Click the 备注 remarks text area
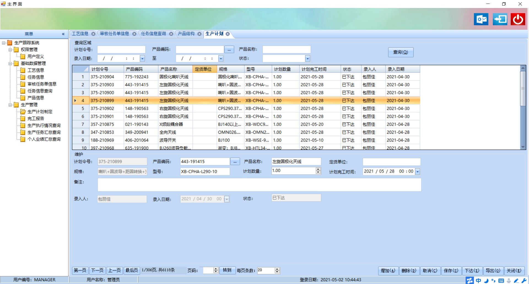Viewport: 529px width, 284px height. tap(259, 185)
